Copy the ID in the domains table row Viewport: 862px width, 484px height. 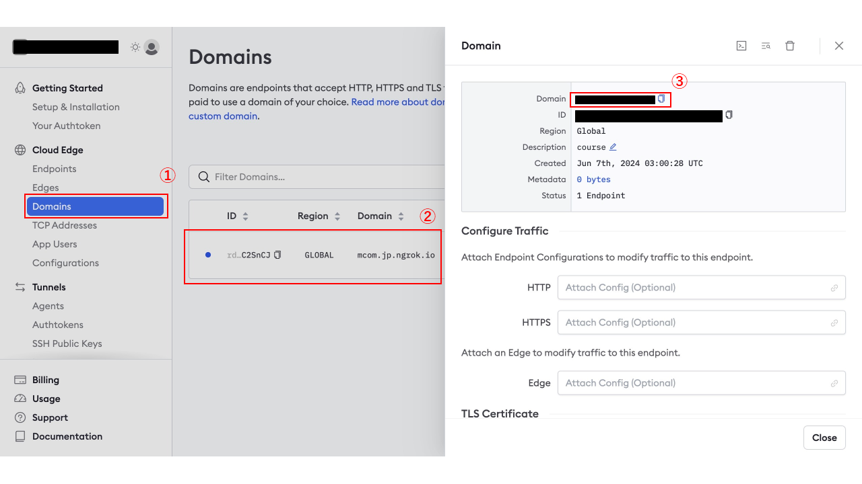click(x=277, y=255)
